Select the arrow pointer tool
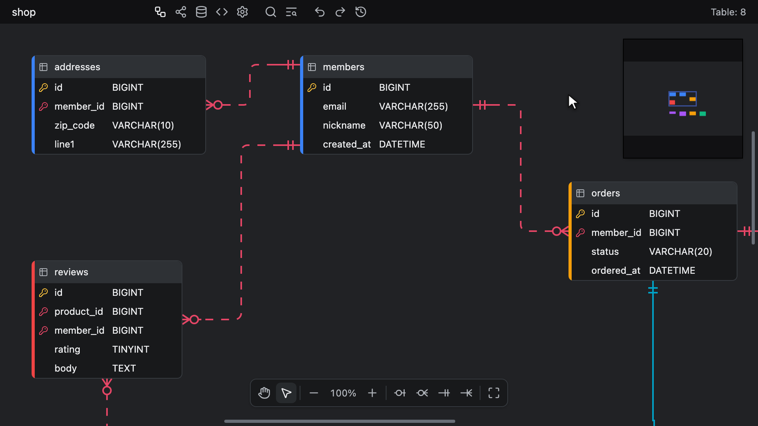 tap(286, 393)
